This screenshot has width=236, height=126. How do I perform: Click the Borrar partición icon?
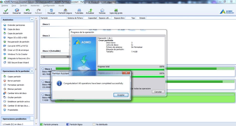(x=5, y=81)
